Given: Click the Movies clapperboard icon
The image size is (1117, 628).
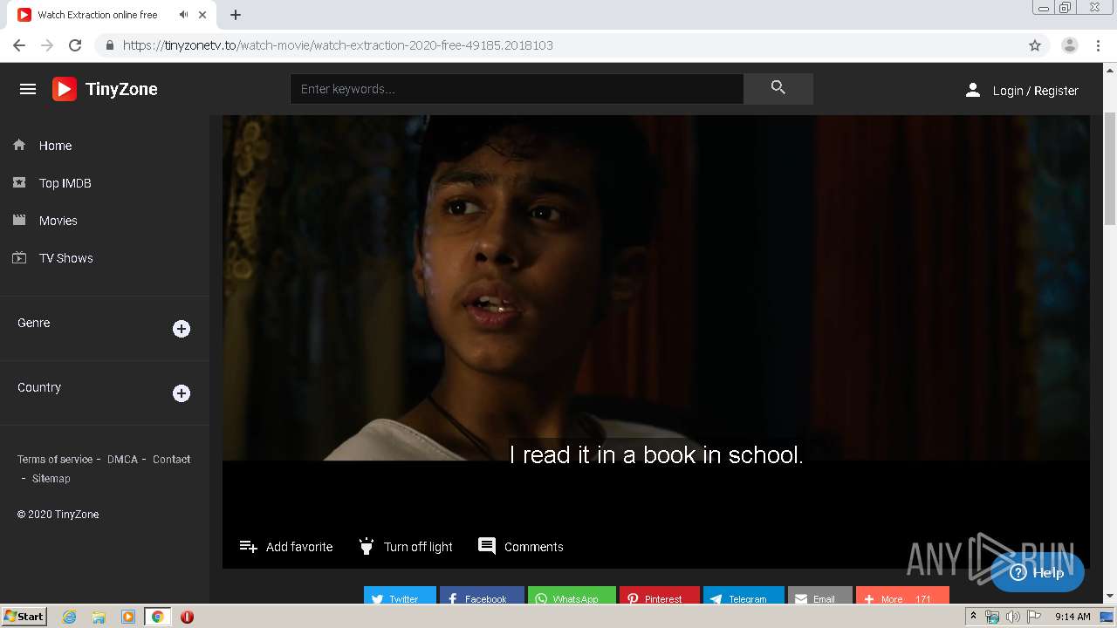Looking at the screenshot, I should (19, 220).
